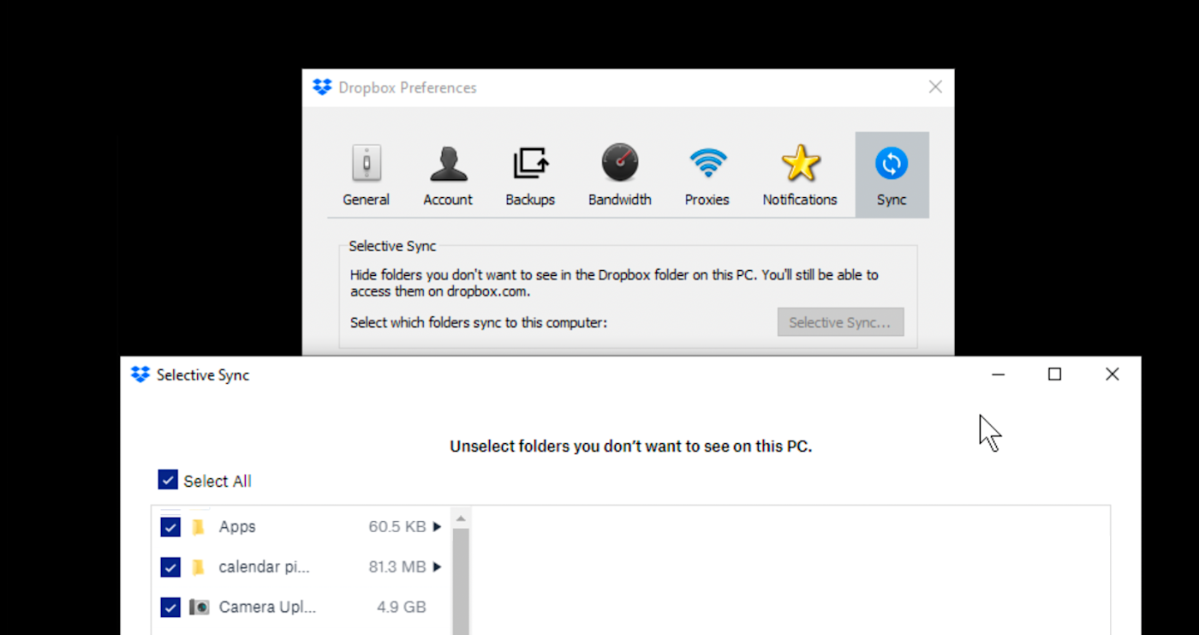
Task: Select the Sync tab
Action: (x=892, y=175)
